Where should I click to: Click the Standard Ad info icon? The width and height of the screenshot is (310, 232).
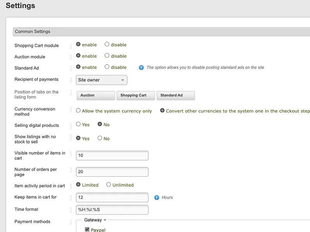141,68
